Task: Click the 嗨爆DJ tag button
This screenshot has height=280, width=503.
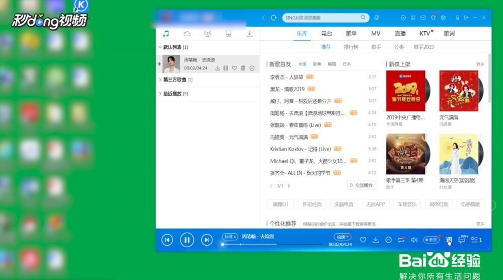Action: tap(280, 204)
